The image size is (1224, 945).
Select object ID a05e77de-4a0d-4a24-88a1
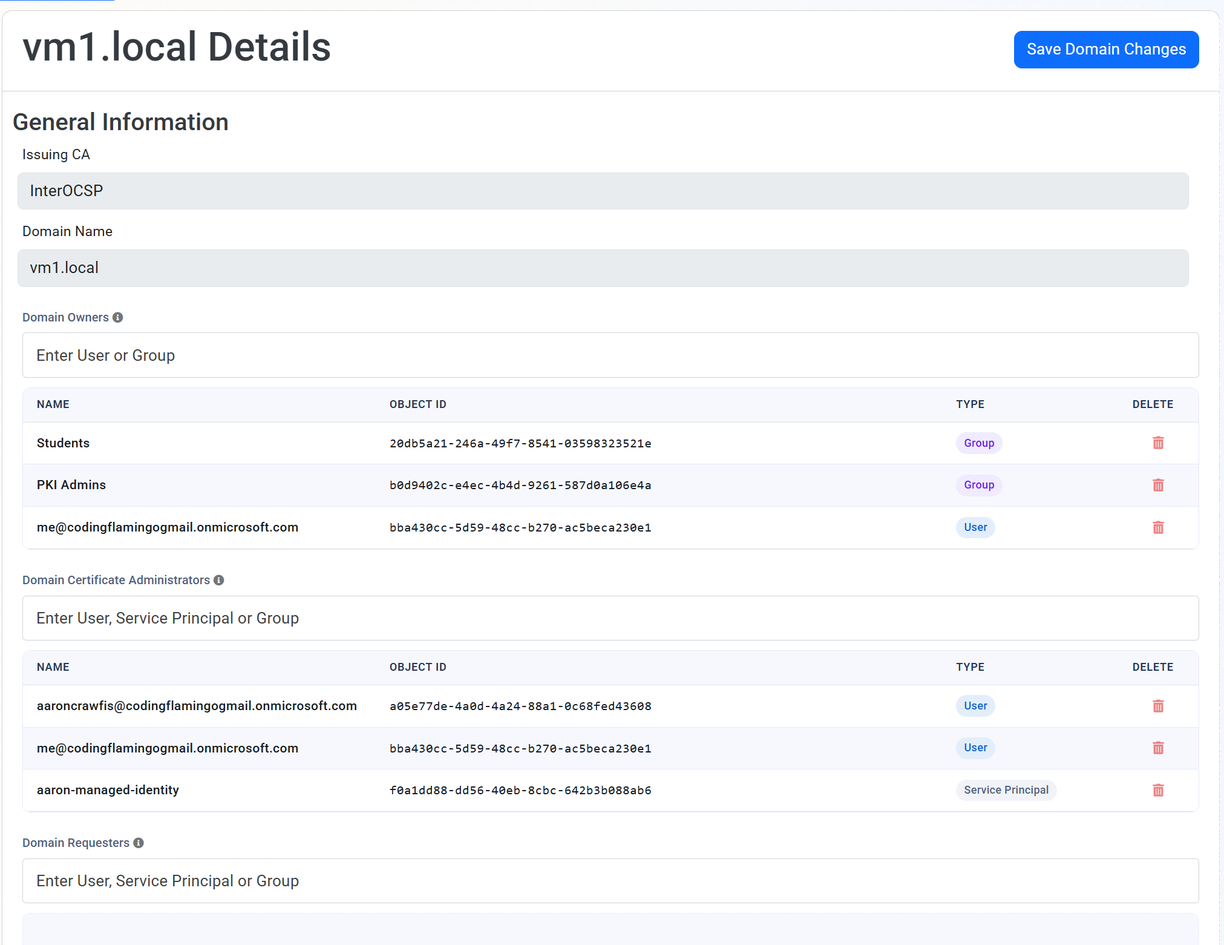pos(520,706)
